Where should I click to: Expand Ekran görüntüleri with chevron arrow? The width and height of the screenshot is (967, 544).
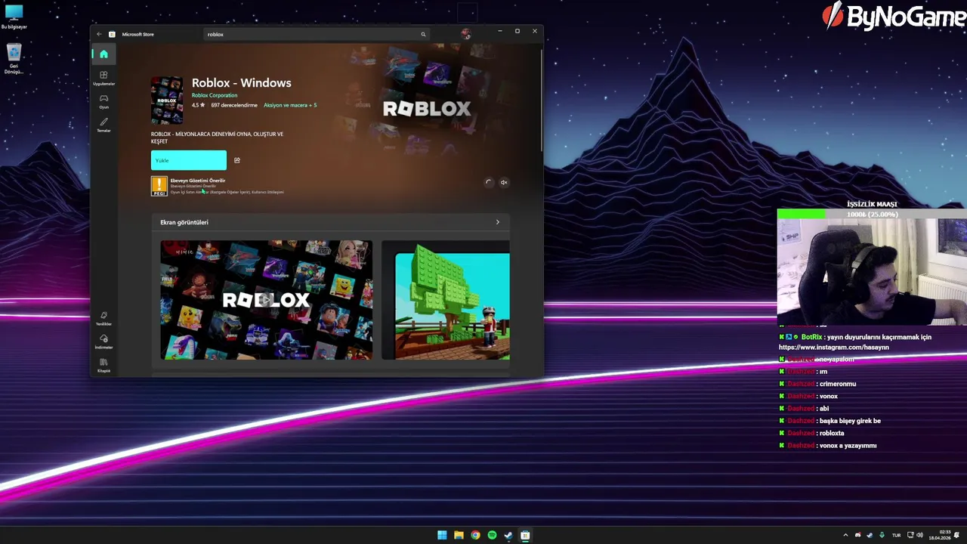(497, 222)
